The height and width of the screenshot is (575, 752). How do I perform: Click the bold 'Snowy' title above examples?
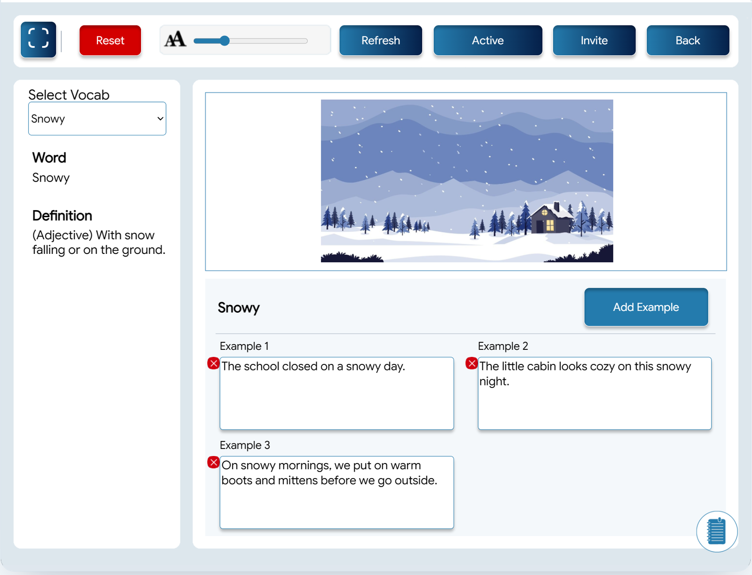point(239,307)
